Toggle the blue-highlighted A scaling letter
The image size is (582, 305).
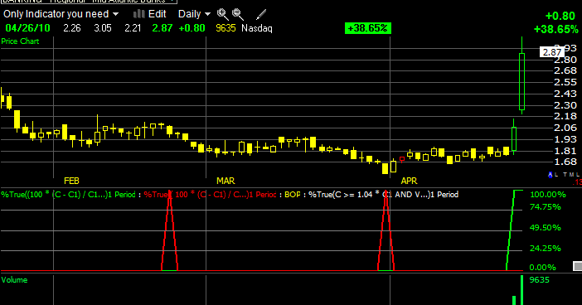click(x=550, y=174)
